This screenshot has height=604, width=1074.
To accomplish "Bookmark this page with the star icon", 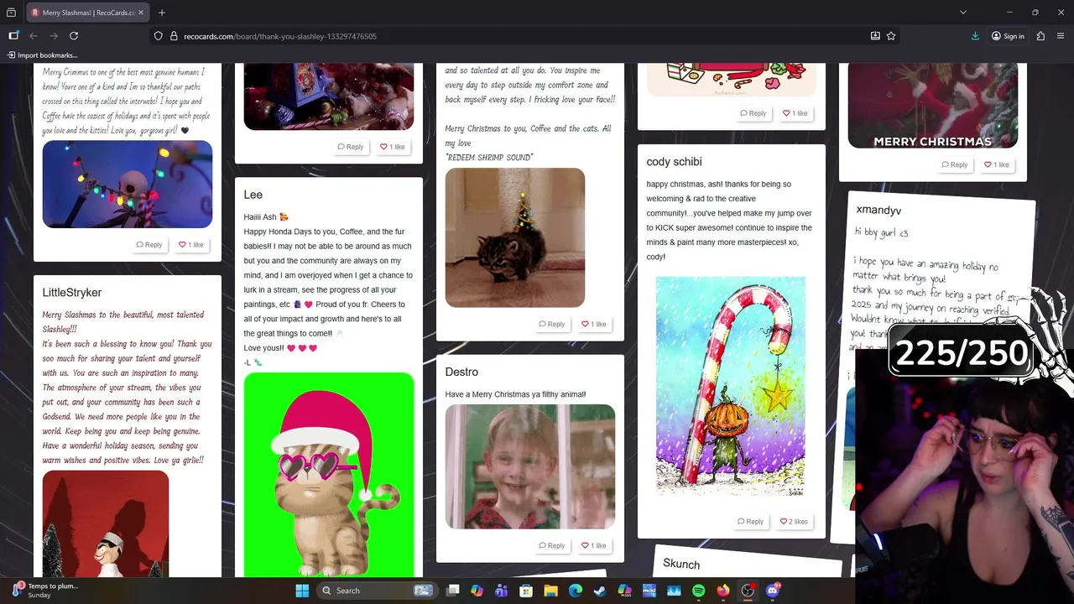I will (891, 36).
